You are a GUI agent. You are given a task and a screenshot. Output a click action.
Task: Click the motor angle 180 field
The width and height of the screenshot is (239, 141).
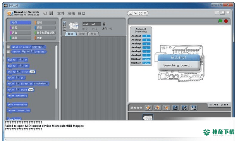31,89
